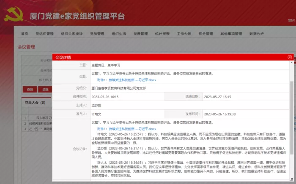Open the 党员管理 menu
The width and height of the screenshot is (296, 184).
[x=97, y=34]
